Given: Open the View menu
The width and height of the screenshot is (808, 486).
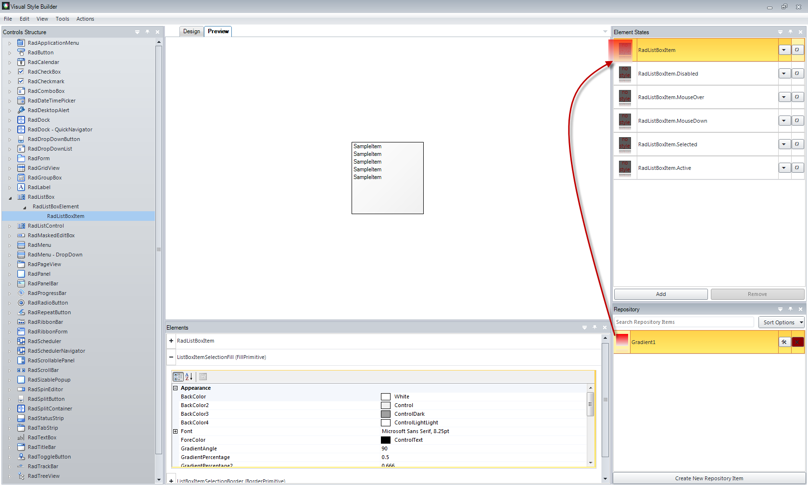Looking at the screenshot, I should pos(42,19).
